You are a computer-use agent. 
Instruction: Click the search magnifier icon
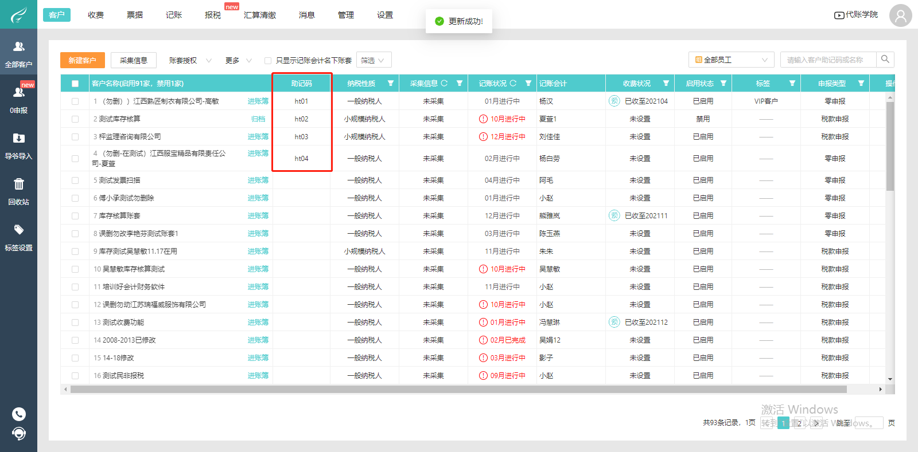point(885,60)
